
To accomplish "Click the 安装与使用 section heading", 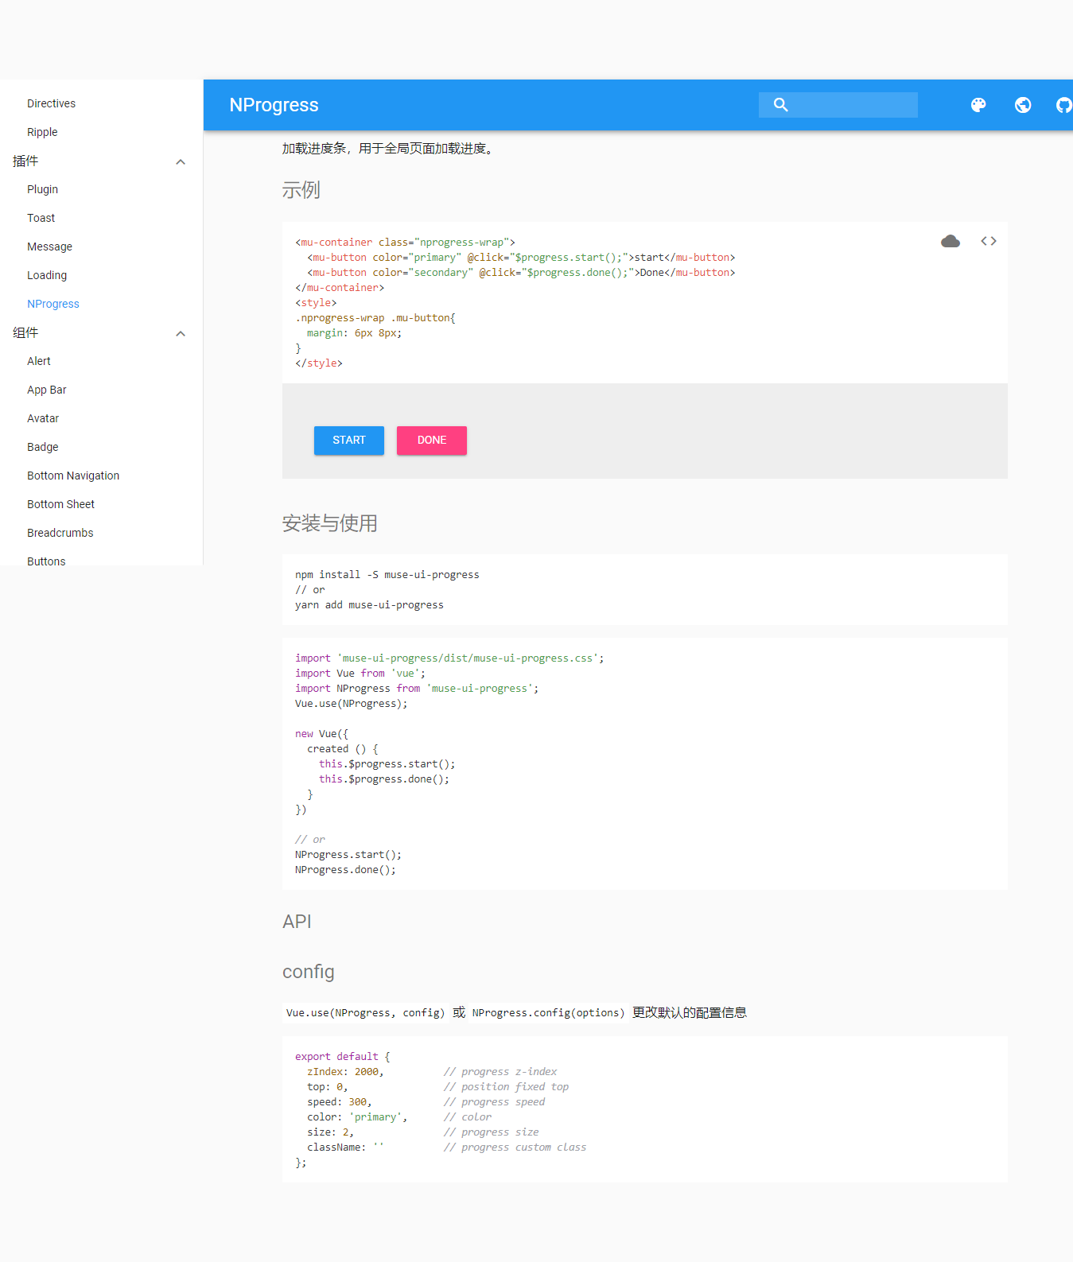I will 330,523.
